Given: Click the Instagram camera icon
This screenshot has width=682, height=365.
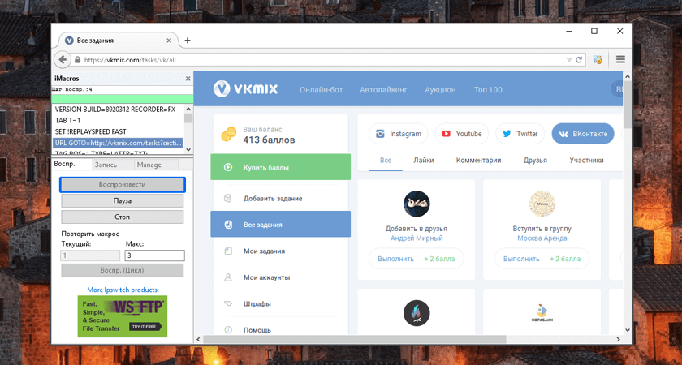Looking at the screenshot, I should coord(381,134).
